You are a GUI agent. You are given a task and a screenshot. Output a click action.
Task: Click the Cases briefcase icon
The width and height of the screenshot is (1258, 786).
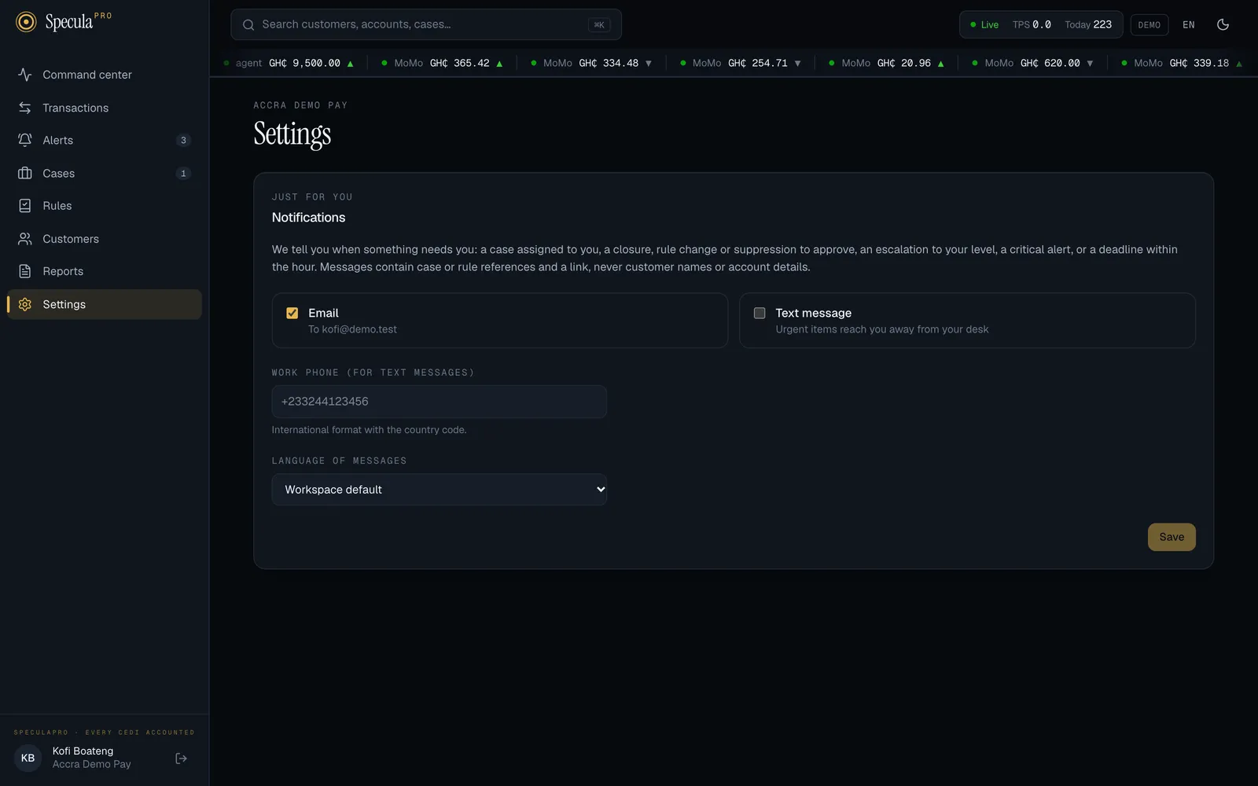[25, 173]
